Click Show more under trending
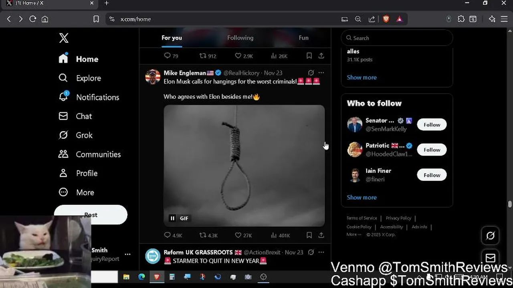 pyautogui.click(x=362, y=77)
